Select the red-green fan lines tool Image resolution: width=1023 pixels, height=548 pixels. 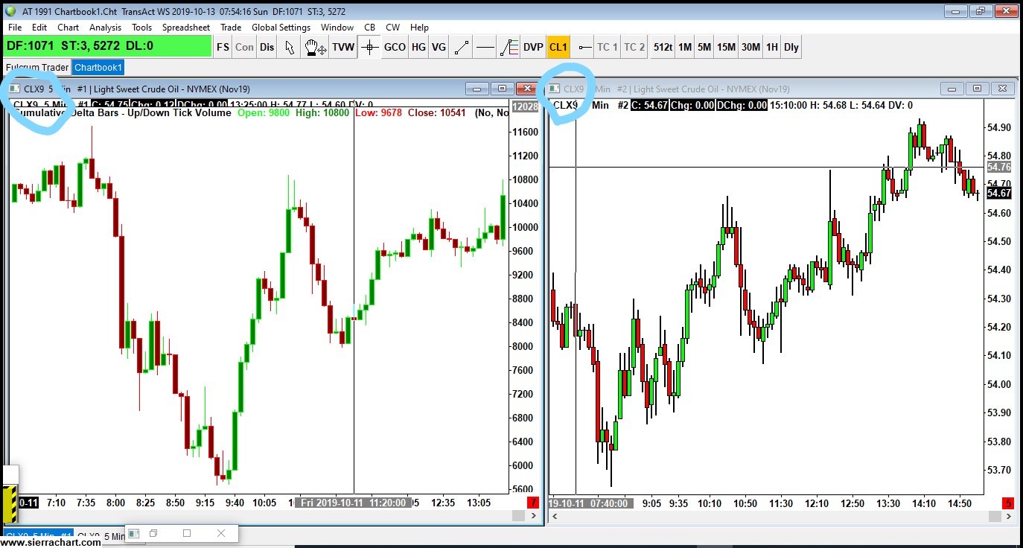point(509,47)
